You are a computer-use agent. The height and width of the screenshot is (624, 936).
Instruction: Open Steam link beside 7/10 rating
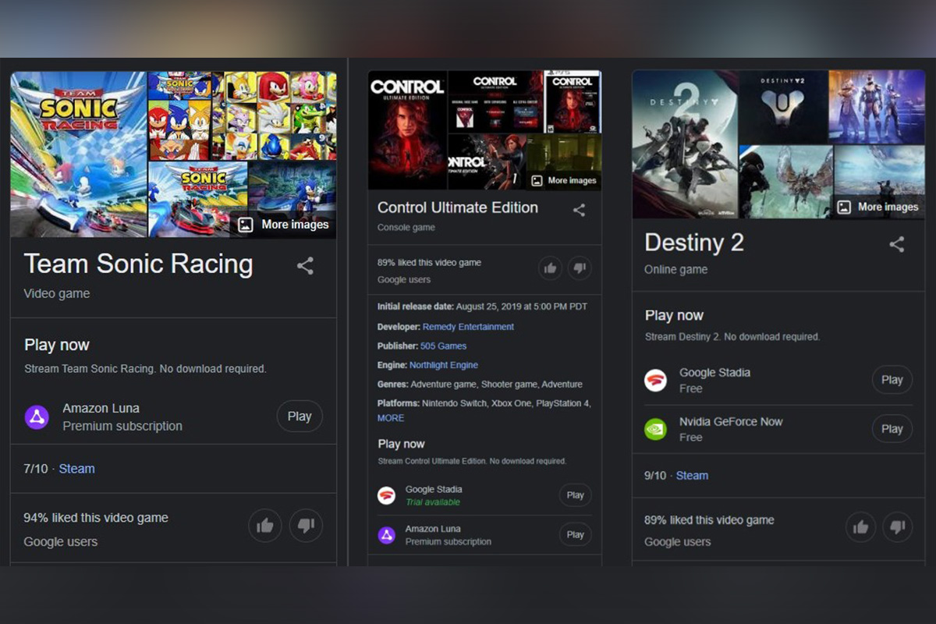click(76, 469)
